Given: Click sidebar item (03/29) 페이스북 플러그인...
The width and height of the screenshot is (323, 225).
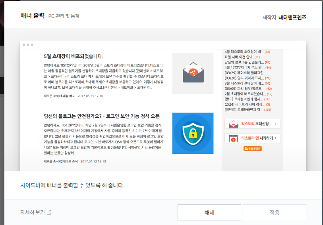Looking at the screenshot, I should (x=246, y=73).
